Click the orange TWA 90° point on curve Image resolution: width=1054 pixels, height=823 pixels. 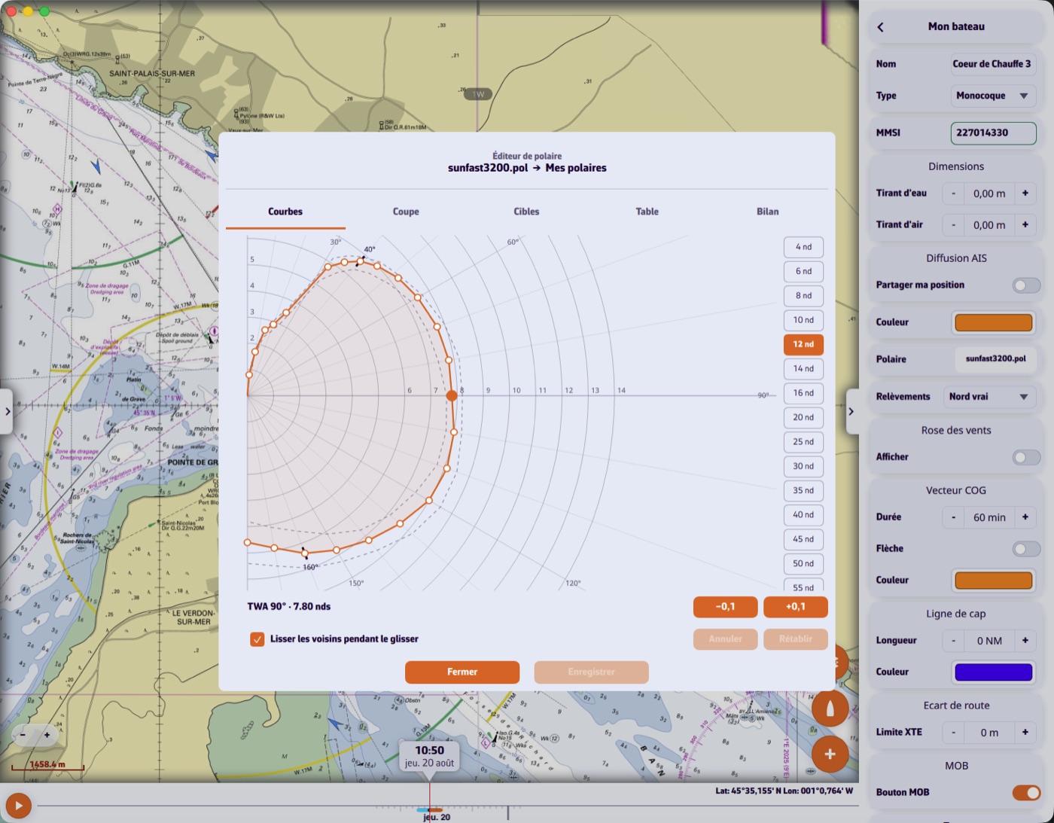tap(452, 395)
